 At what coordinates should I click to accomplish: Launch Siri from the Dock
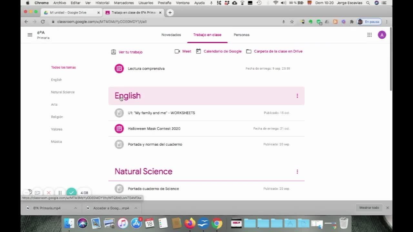tap(83, 223)
